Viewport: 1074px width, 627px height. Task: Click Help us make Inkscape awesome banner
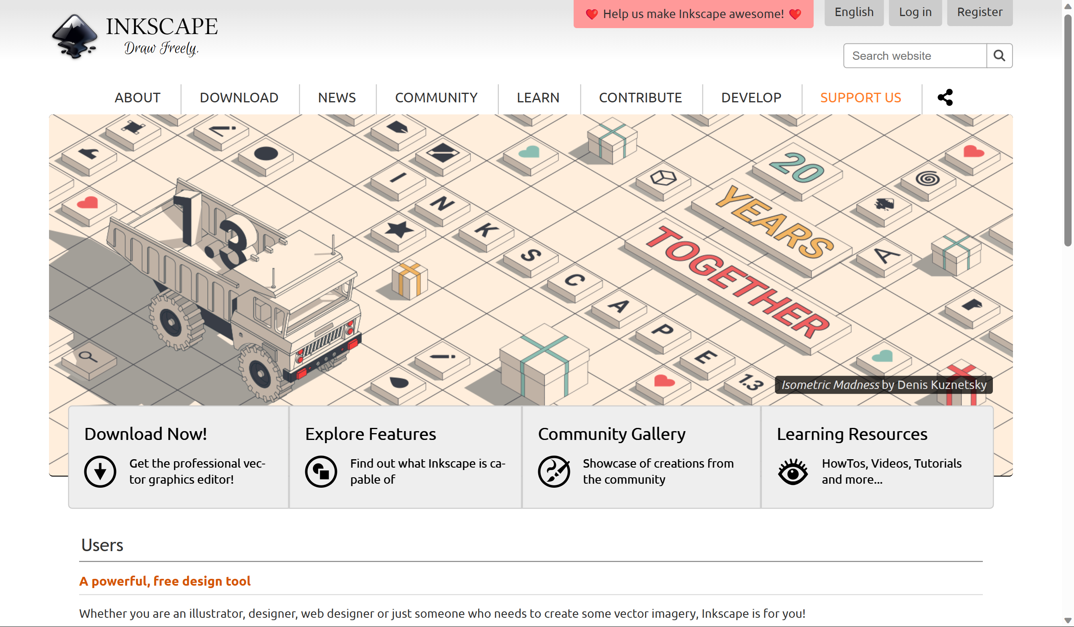693,14
